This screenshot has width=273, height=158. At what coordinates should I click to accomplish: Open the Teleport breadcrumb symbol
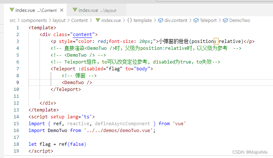[x=208, y=21]
